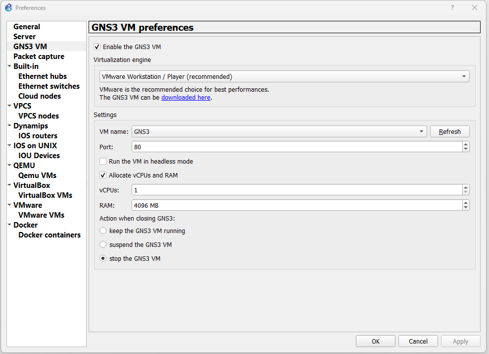Image resolution: width=489 pixels, height=354 pixels.
Task: Select keep the GNS3 VM running
Action: click(103, 231)
